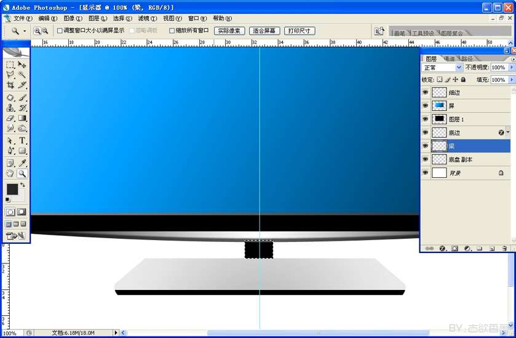Screen dimensions: 516x338
Task: Select the Blur/Smudge tool
Action: tap(10, 128)
